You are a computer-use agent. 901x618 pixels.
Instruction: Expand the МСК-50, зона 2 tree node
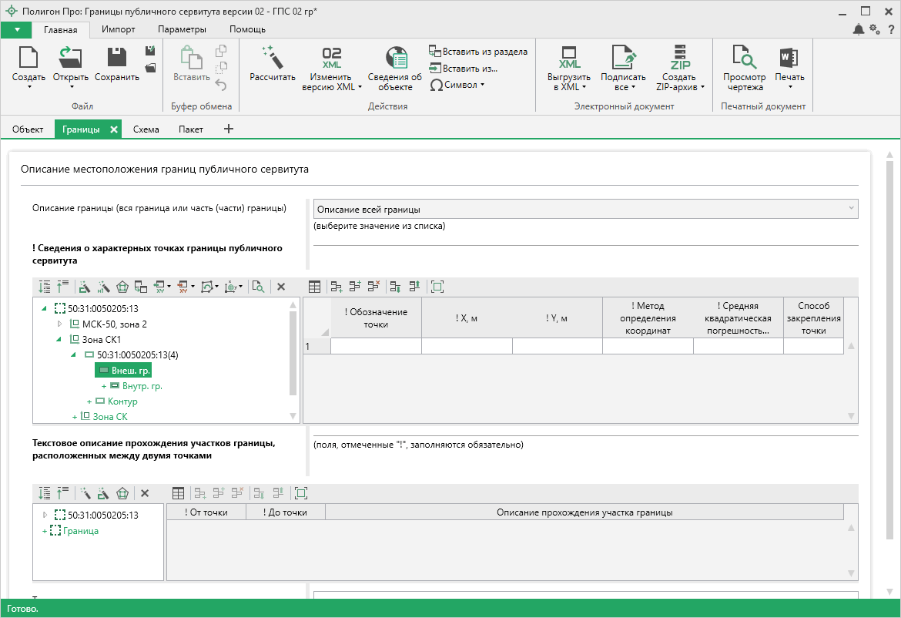(61, 324)
